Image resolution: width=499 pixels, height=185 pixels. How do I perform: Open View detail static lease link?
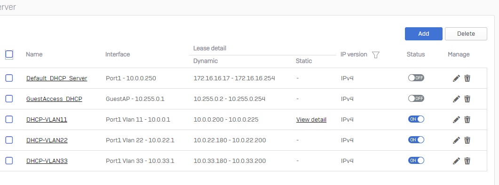click(311, 120)
